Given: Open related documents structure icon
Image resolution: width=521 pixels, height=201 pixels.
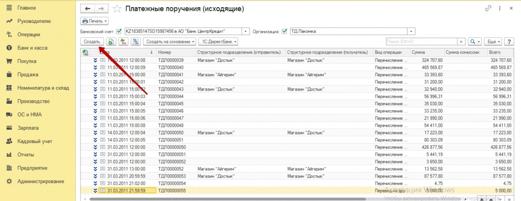Looking at the screenshot, I should [x=135, y=42].
